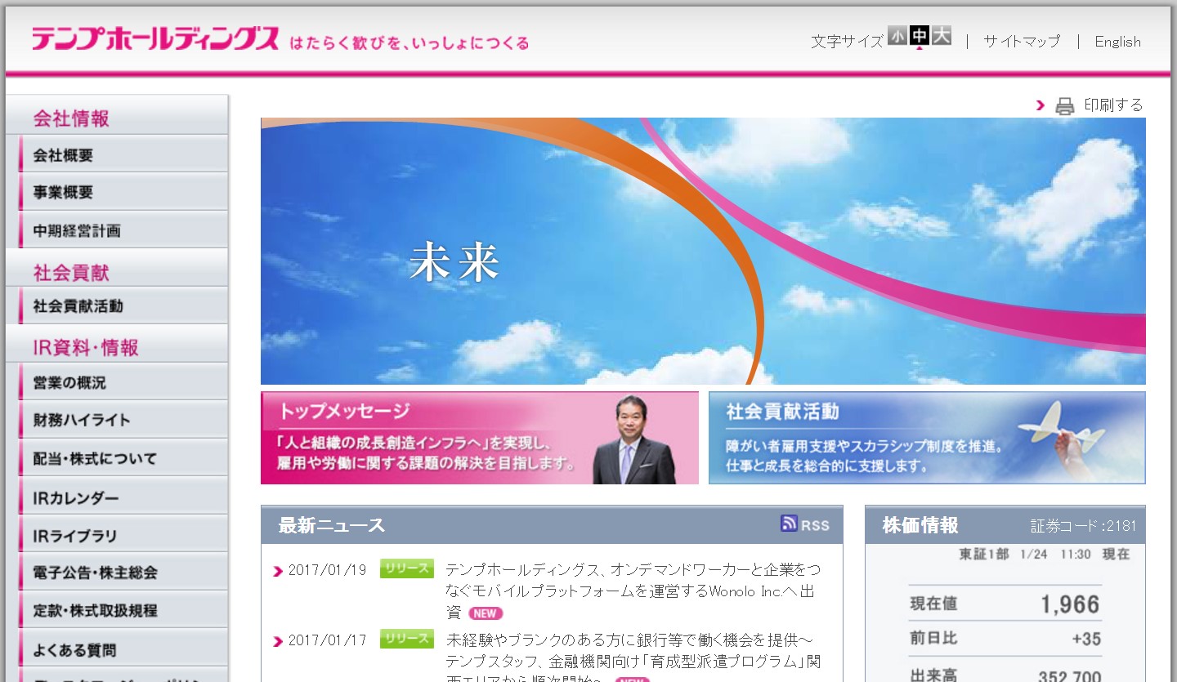Image resolution: width=1177 pixels, height=682 pixels.
Task: Open the Wonolo Inc. investment news article
Action: [633, 591]
